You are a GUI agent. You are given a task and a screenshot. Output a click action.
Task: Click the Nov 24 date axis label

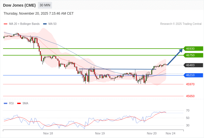pos(171,133)
